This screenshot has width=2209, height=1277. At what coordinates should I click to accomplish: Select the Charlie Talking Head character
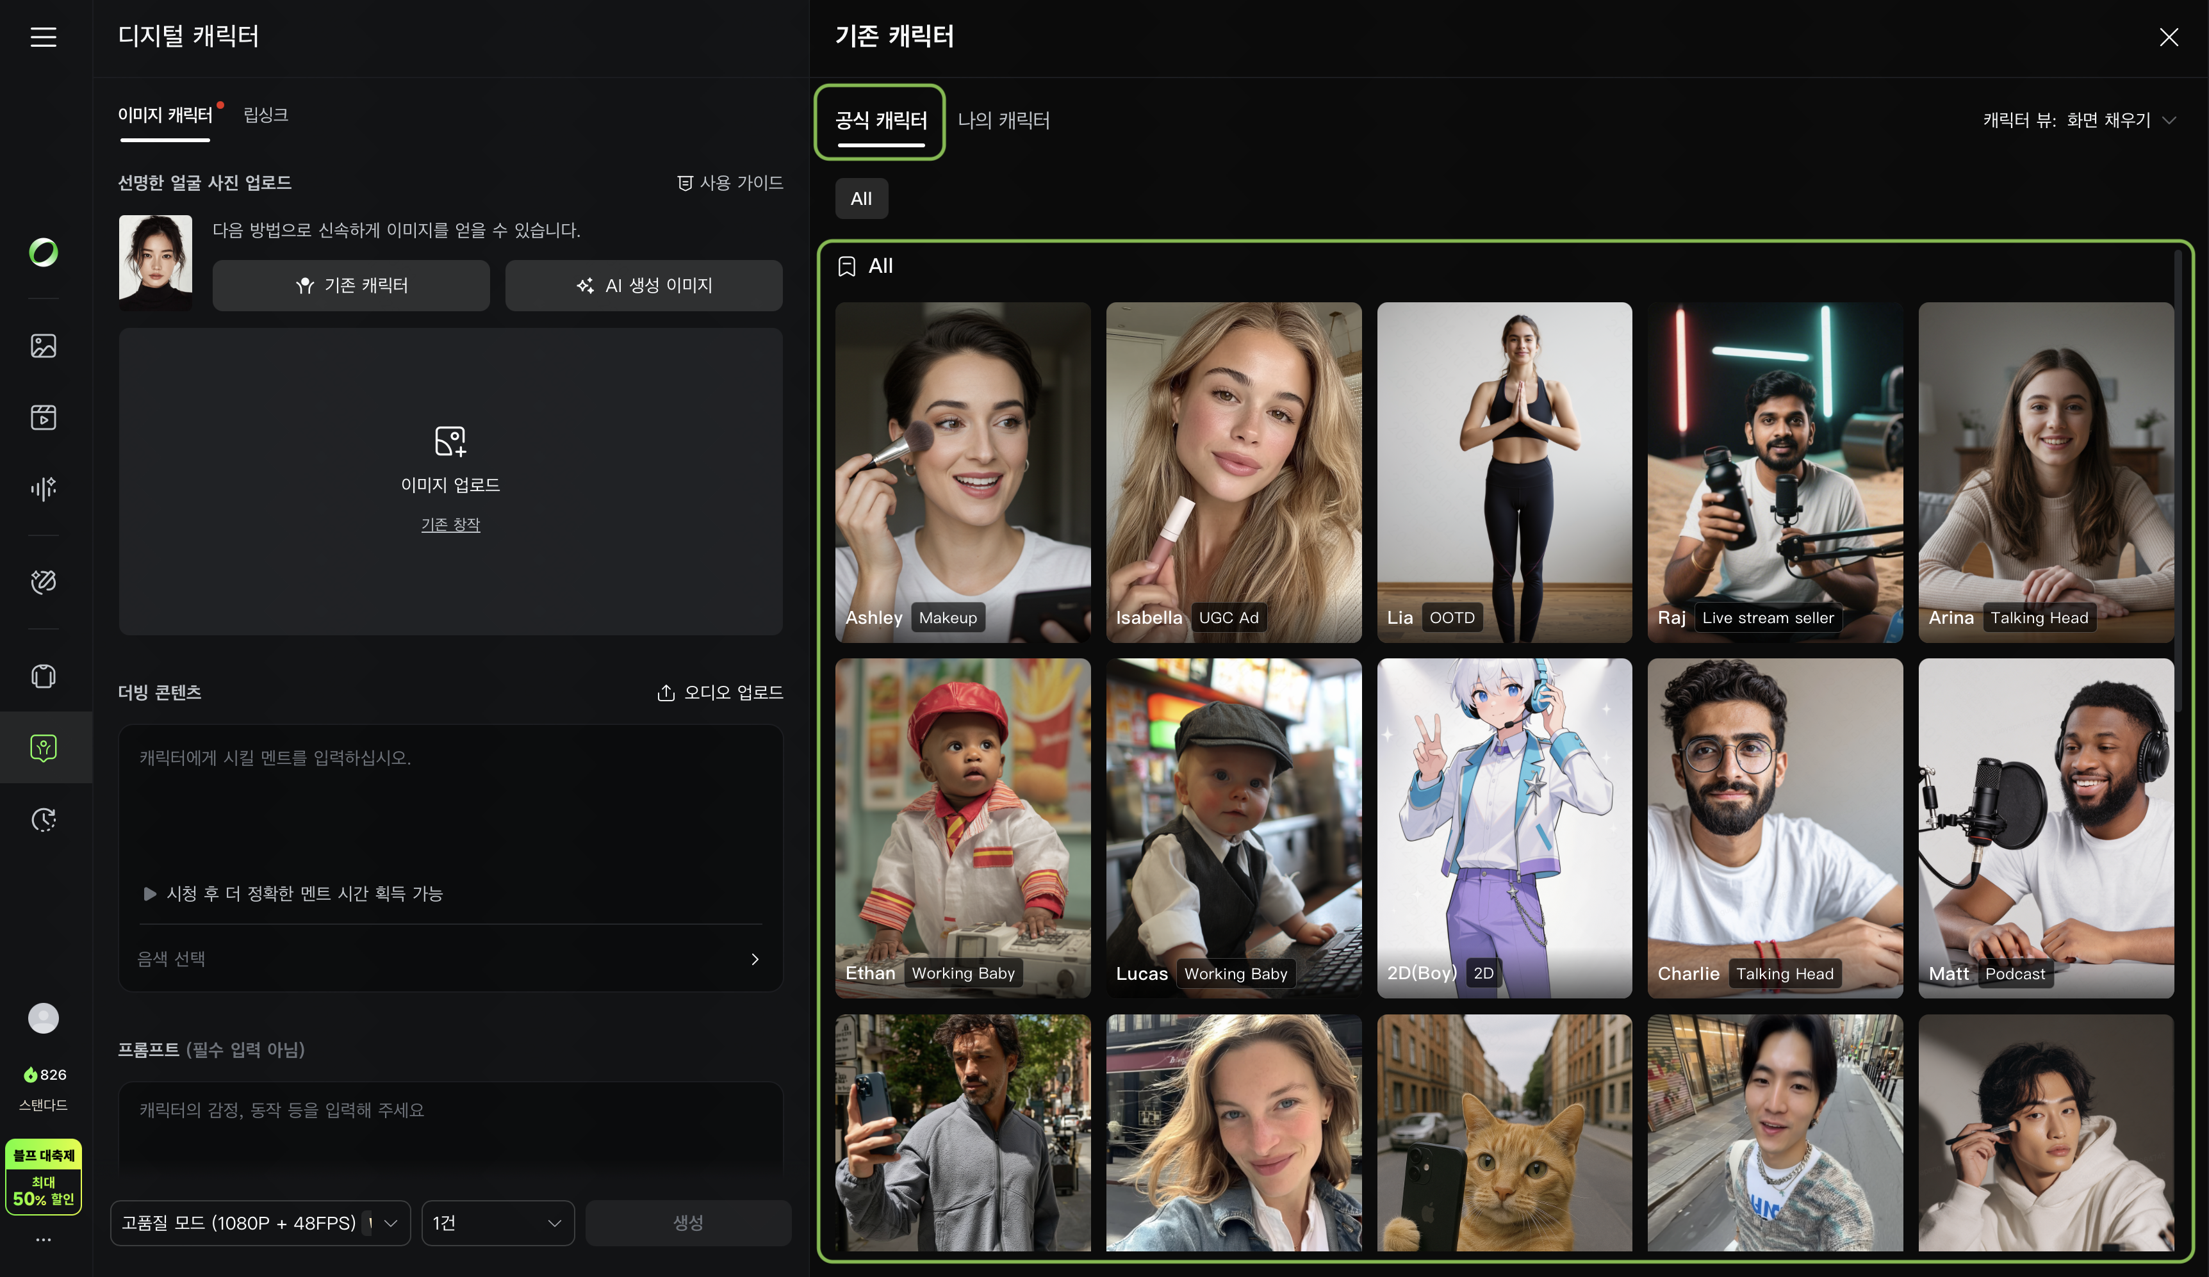click(1775, 828)
